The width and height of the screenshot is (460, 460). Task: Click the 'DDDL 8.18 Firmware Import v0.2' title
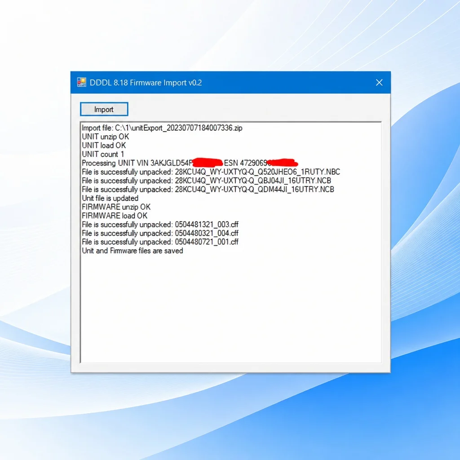click(146, 83)
